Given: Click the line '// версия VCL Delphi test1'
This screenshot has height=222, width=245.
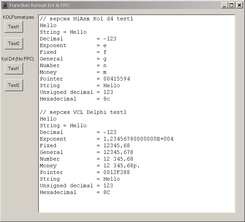Looking at the screenshot, I should click(83, 112).
